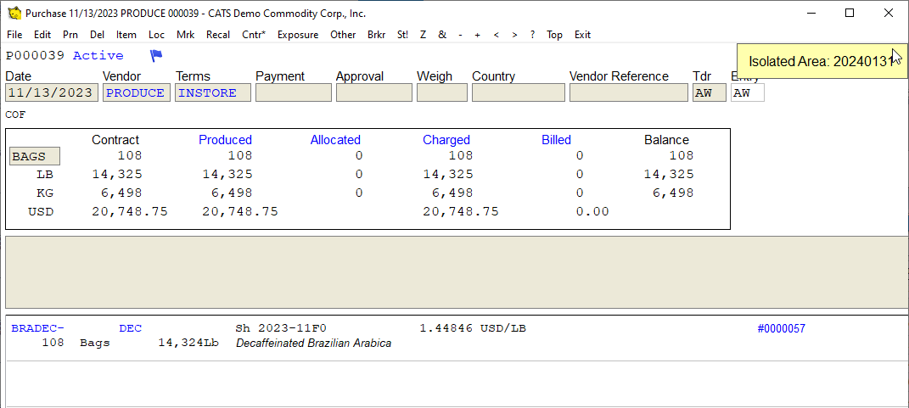The width and height of the screenshot is (909, 408).
Task: Click the P000039 contract number
Action: (x=36, y=56)
